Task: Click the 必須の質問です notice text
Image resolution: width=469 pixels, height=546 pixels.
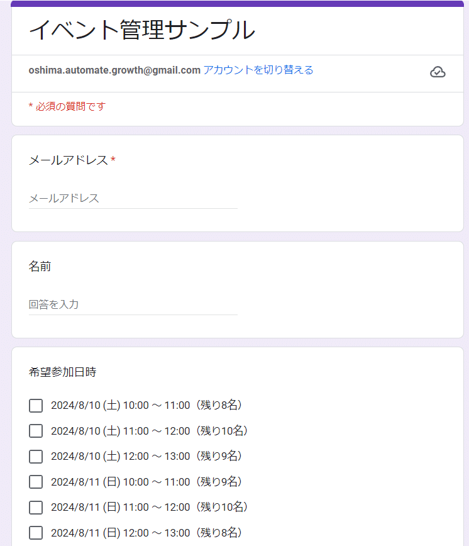Action: [67, 106]
